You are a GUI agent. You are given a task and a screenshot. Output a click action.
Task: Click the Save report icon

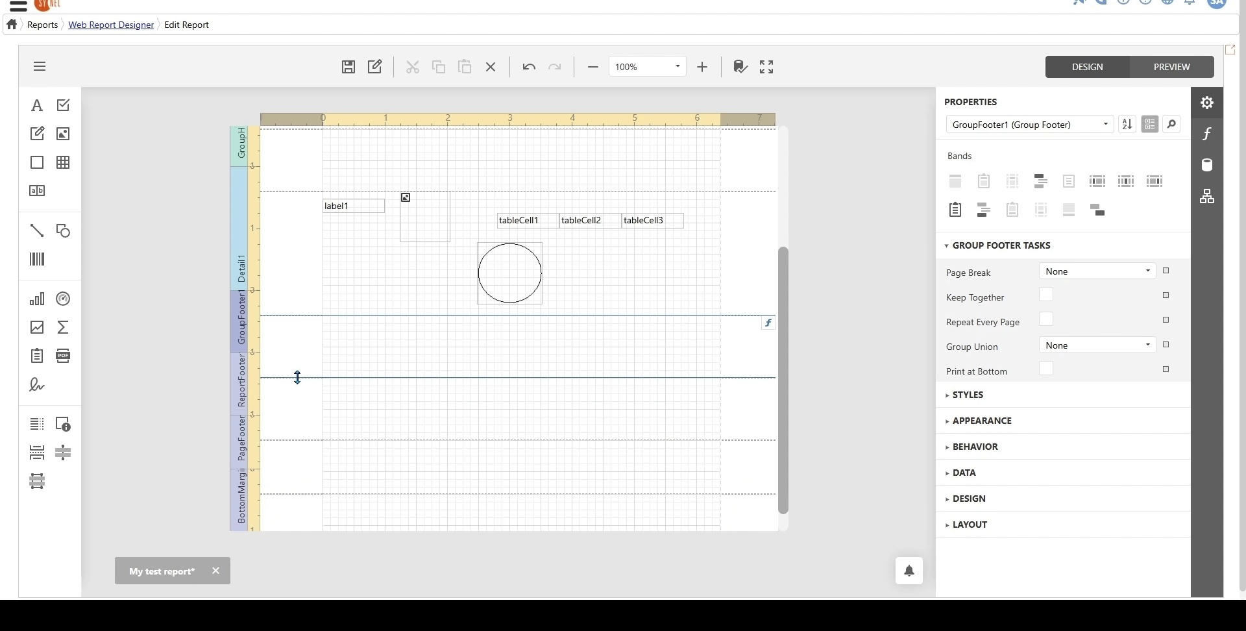[348, 67]
